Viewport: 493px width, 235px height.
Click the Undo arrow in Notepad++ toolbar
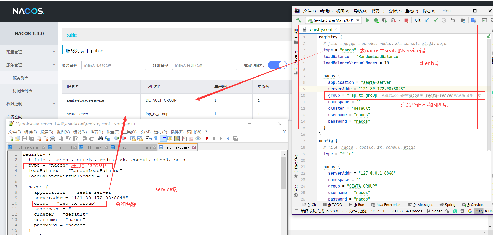pyautogui.click(x=84, y=139)
